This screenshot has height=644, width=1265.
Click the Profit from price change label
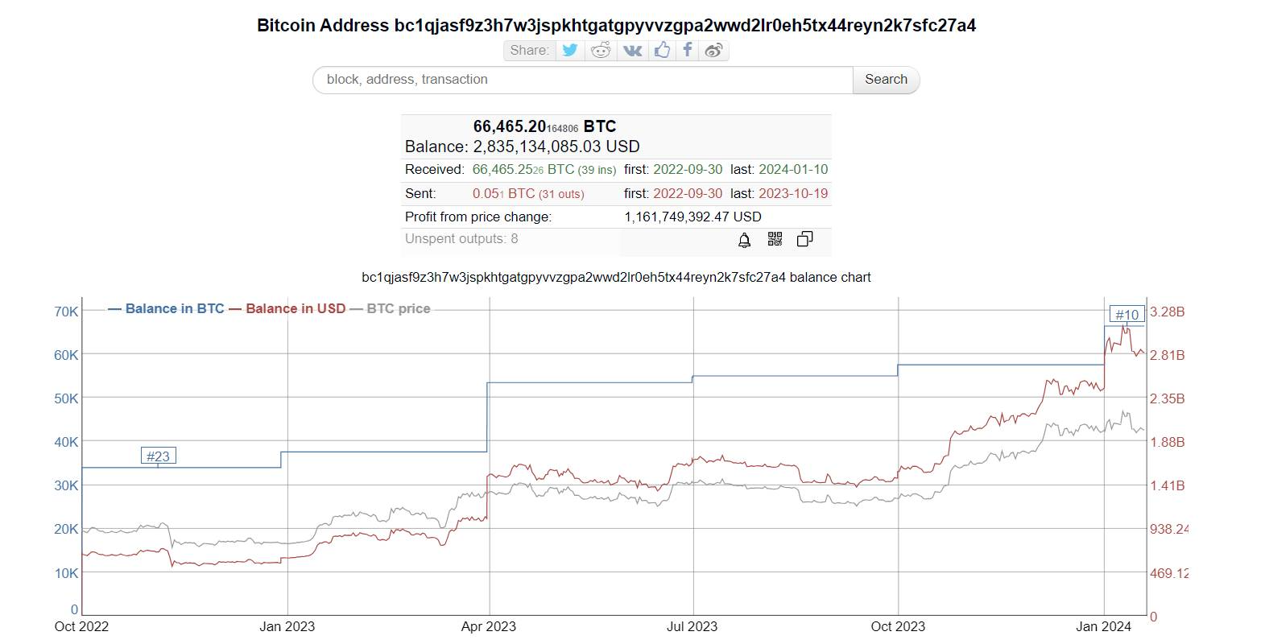click(478, 217)
